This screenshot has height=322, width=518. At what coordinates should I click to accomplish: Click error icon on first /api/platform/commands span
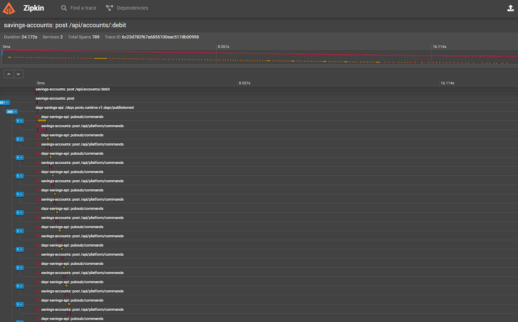38,126
